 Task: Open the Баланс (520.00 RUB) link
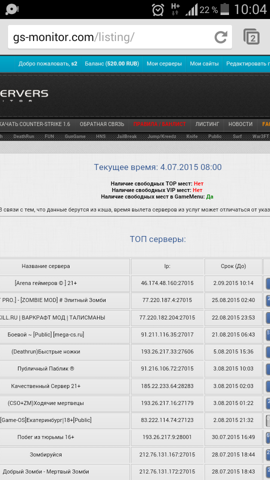click(111, 63)
